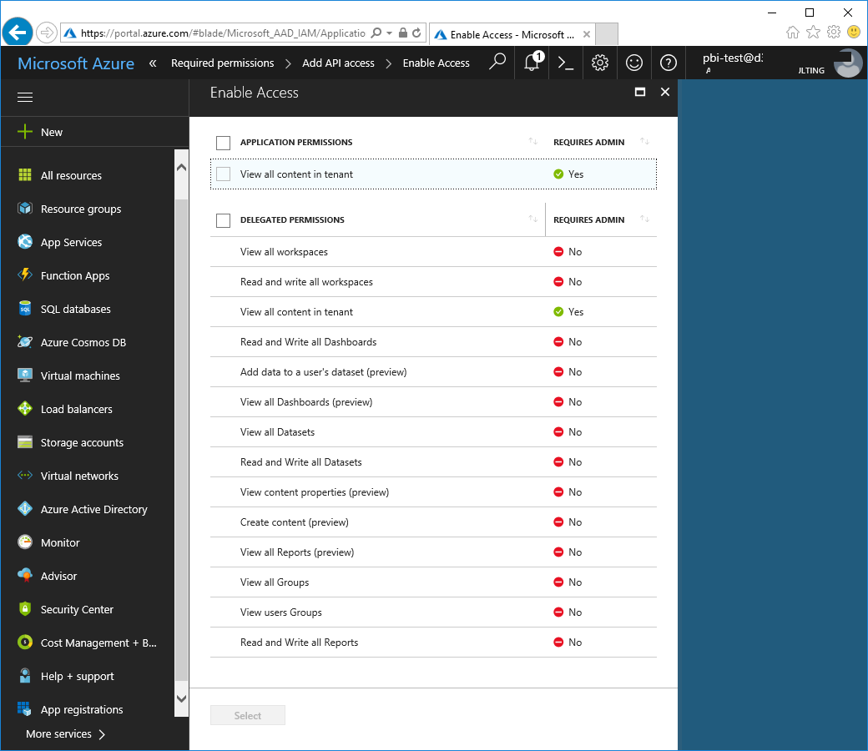Switch to the Enable Access browser tab

512,34
